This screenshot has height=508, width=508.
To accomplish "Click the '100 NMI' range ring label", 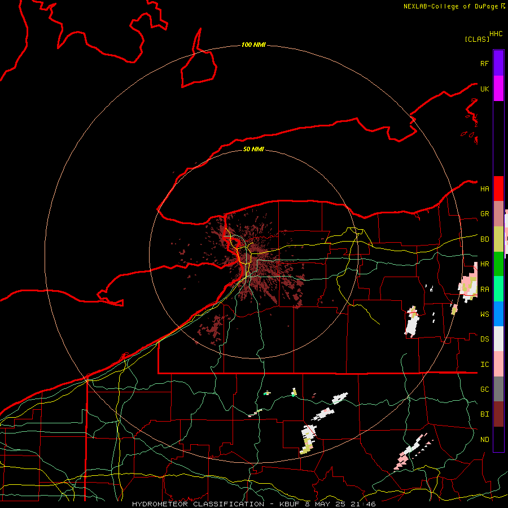I will 253,45.
